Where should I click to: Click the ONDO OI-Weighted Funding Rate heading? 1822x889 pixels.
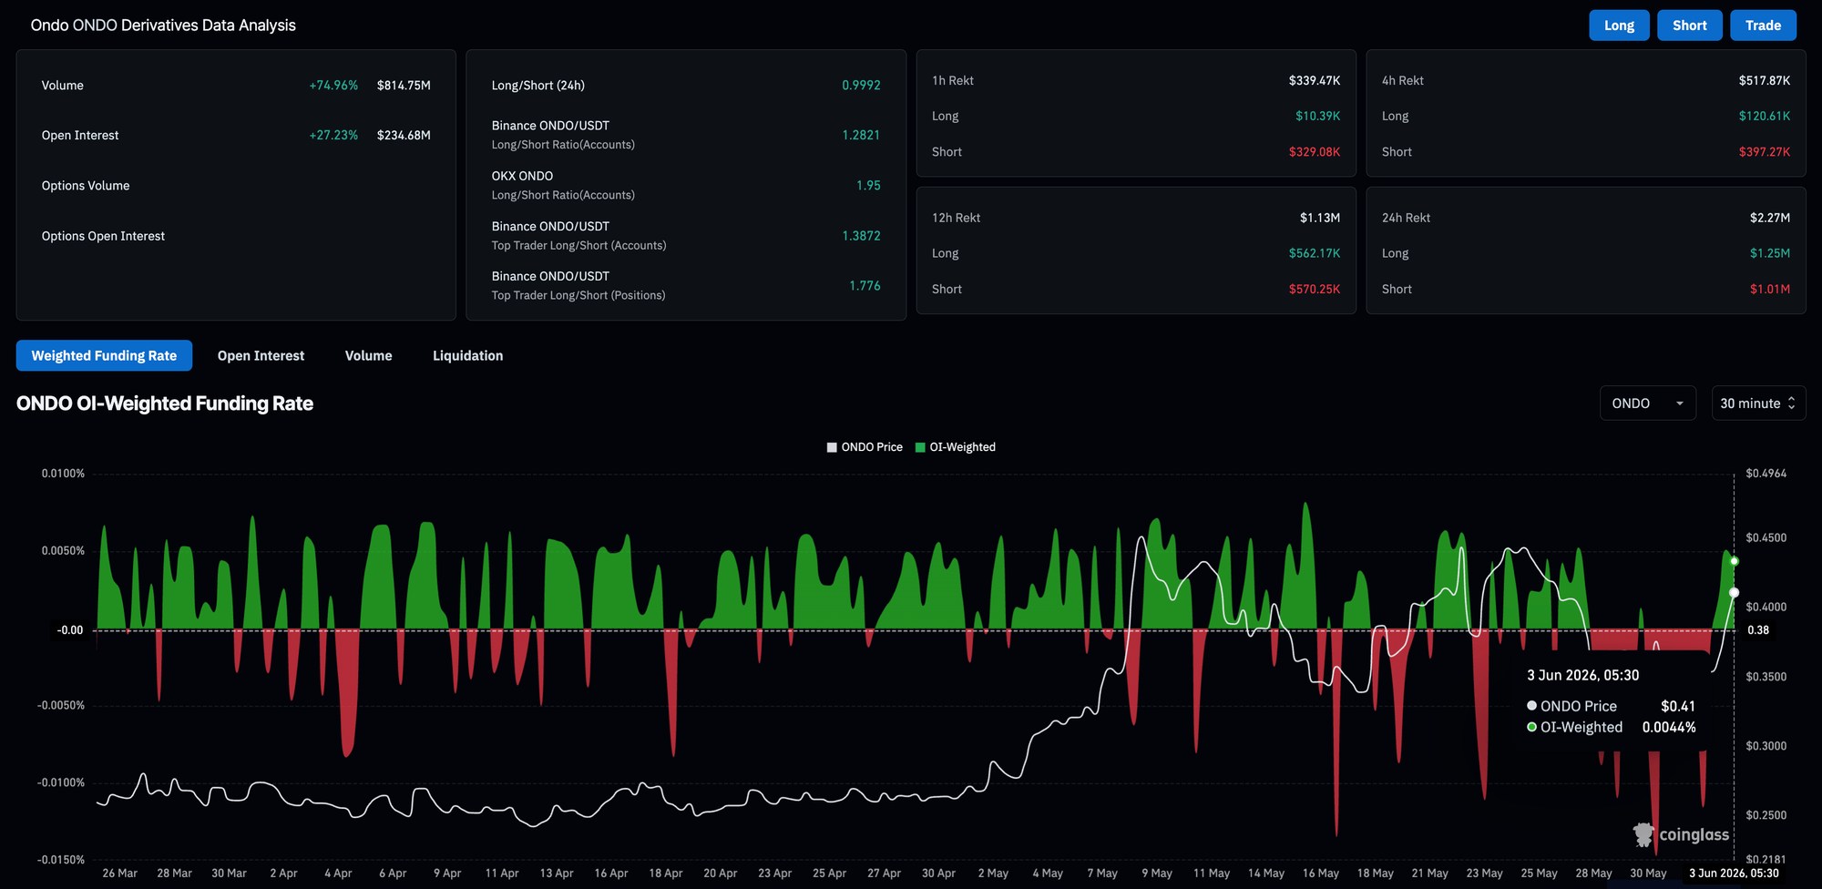tap(165, 404)
